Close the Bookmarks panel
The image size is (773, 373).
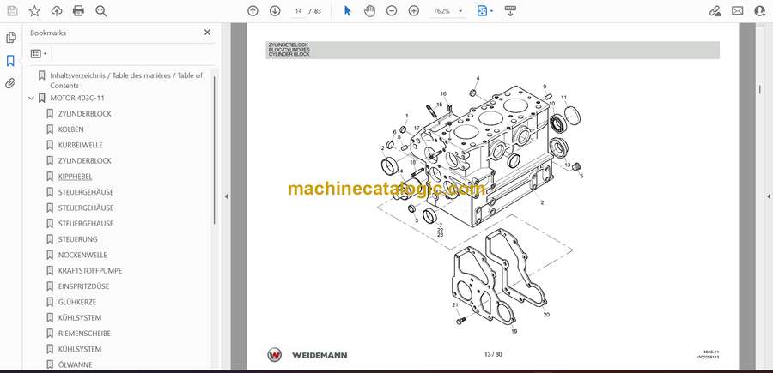(207, 33)
